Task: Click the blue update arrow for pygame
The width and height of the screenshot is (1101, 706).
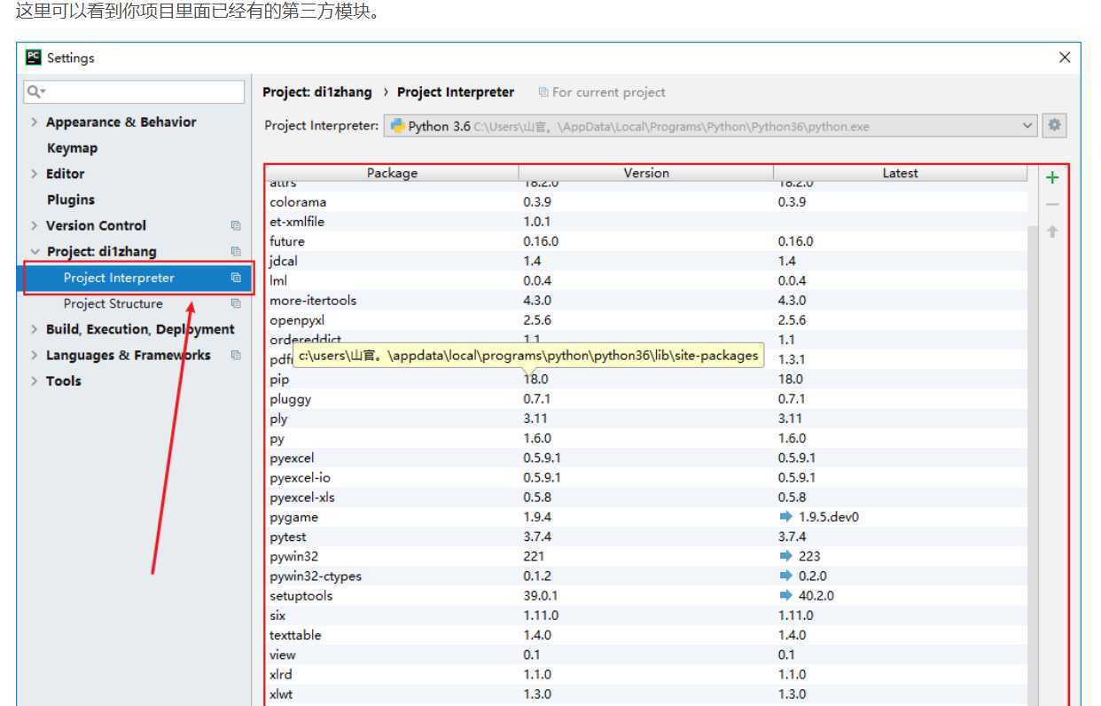Action: tap(785, 517)
